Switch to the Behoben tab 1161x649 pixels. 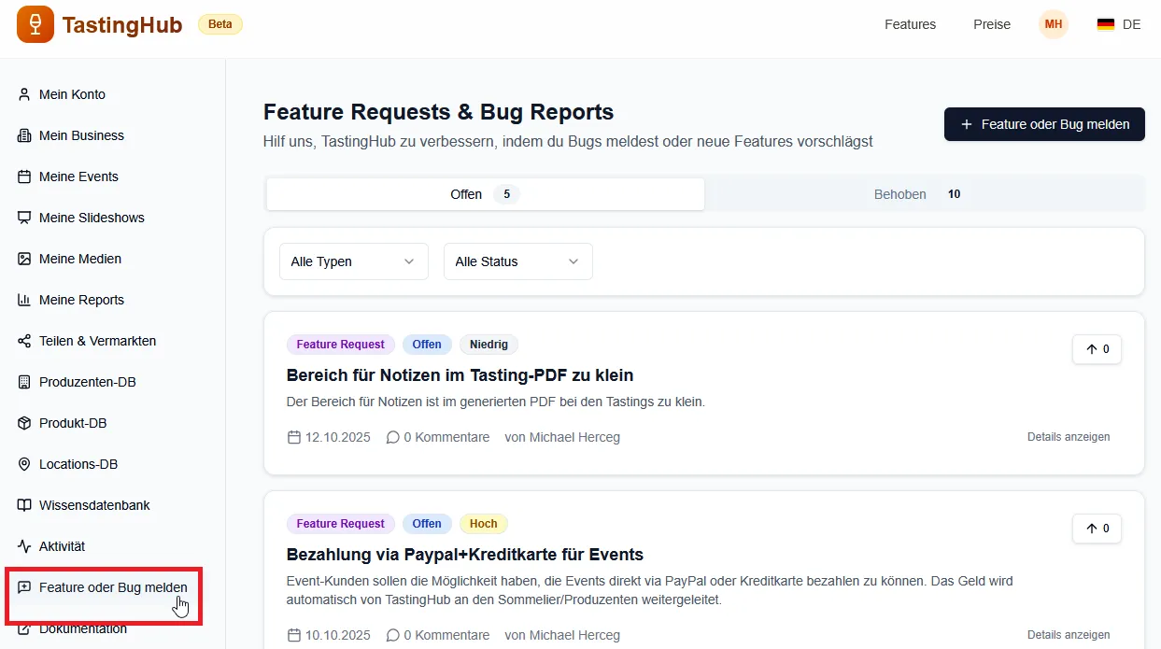click(x=924, y=194)
